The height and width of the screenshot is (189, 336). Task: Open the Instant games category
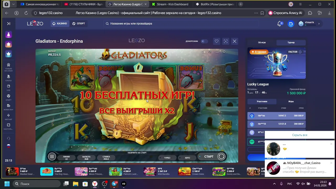click(x=8, y=117)
